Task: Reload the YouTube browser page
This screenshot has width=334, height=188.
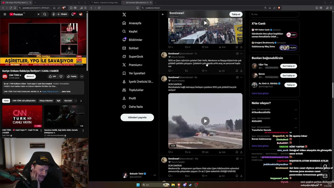Action: [11, 8]
